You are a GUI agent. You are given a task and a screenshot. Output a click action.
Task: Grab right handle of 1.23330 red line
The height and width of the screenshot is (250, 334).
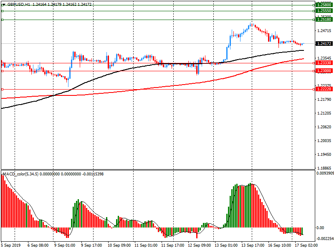pyautogui.click(x=314, y=63)
